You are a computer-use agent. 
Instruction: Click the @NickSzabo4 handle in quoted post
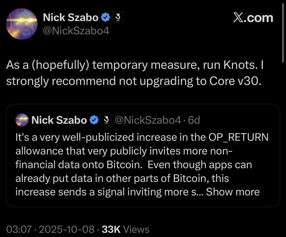[x=148, y=120]
